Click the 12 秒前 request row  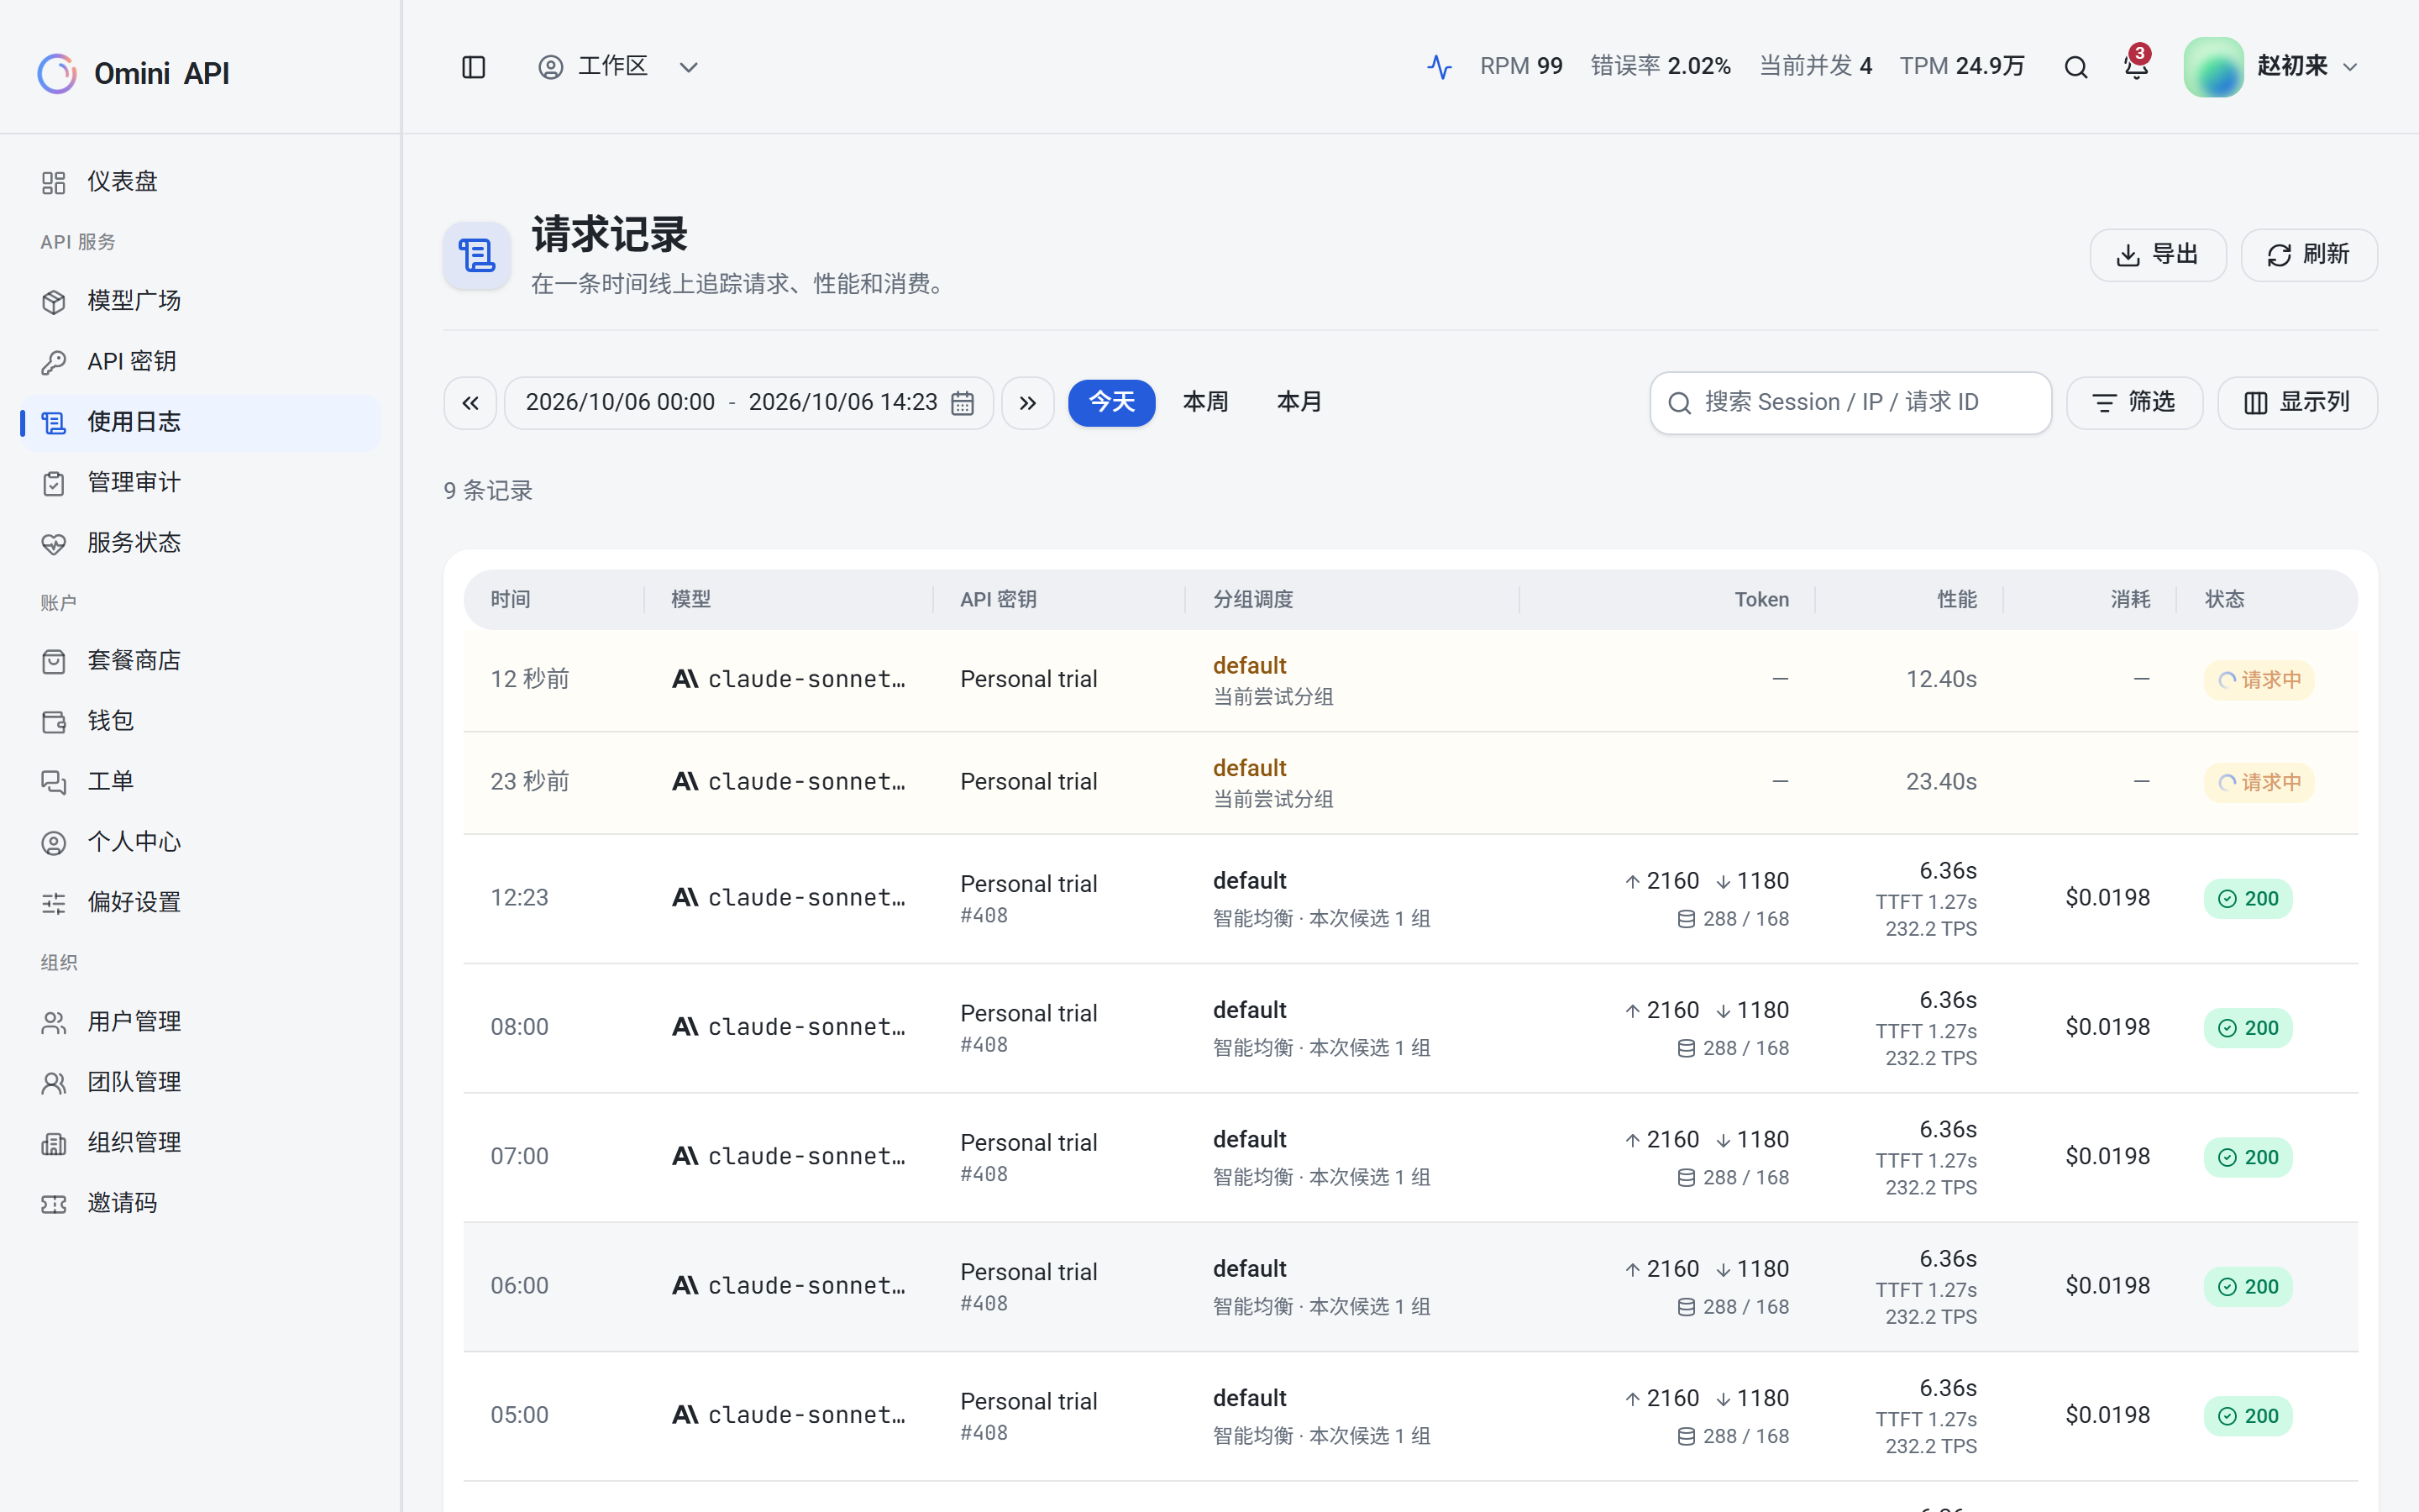(x=1410, y=680)
